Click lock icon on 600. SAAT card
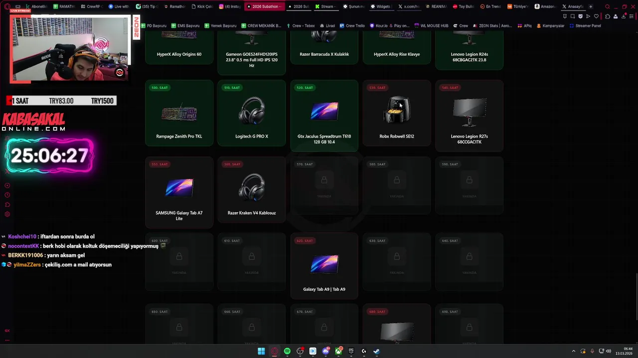 [179, 257]
